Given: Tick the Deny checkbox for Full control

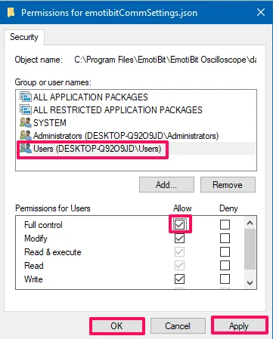Looking at the screenshot, I should click(225, 224).
